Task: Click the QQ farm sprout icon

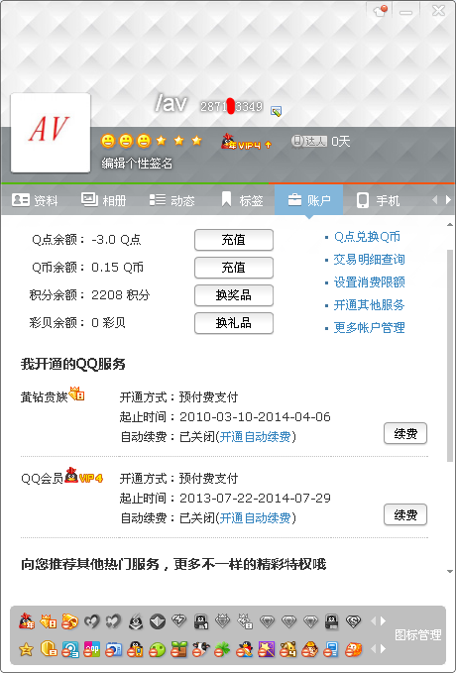Action: [x=178, y=649]
